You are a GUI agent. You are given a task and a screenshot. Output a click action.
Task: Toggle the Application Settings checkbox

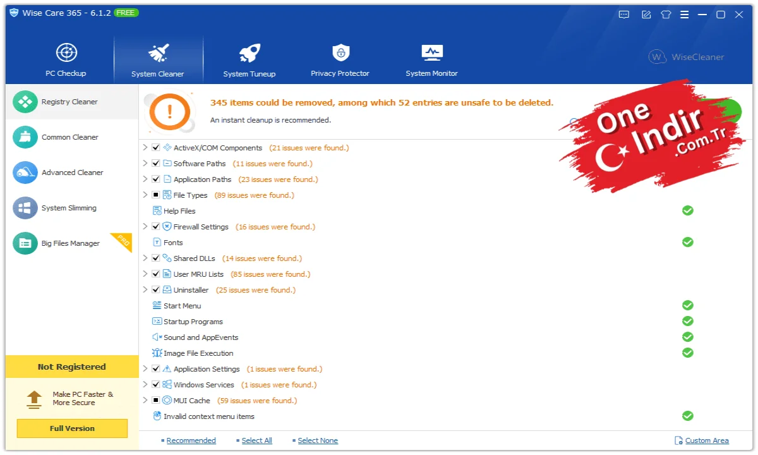click(156, 369)
